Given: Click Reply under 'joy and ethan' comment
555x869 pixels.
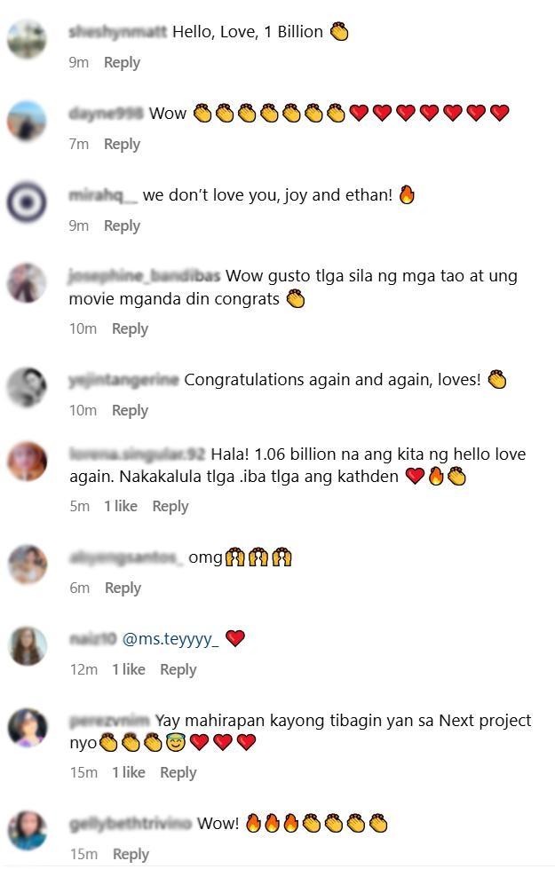Looking at the screenshot, I should [122, 226].
